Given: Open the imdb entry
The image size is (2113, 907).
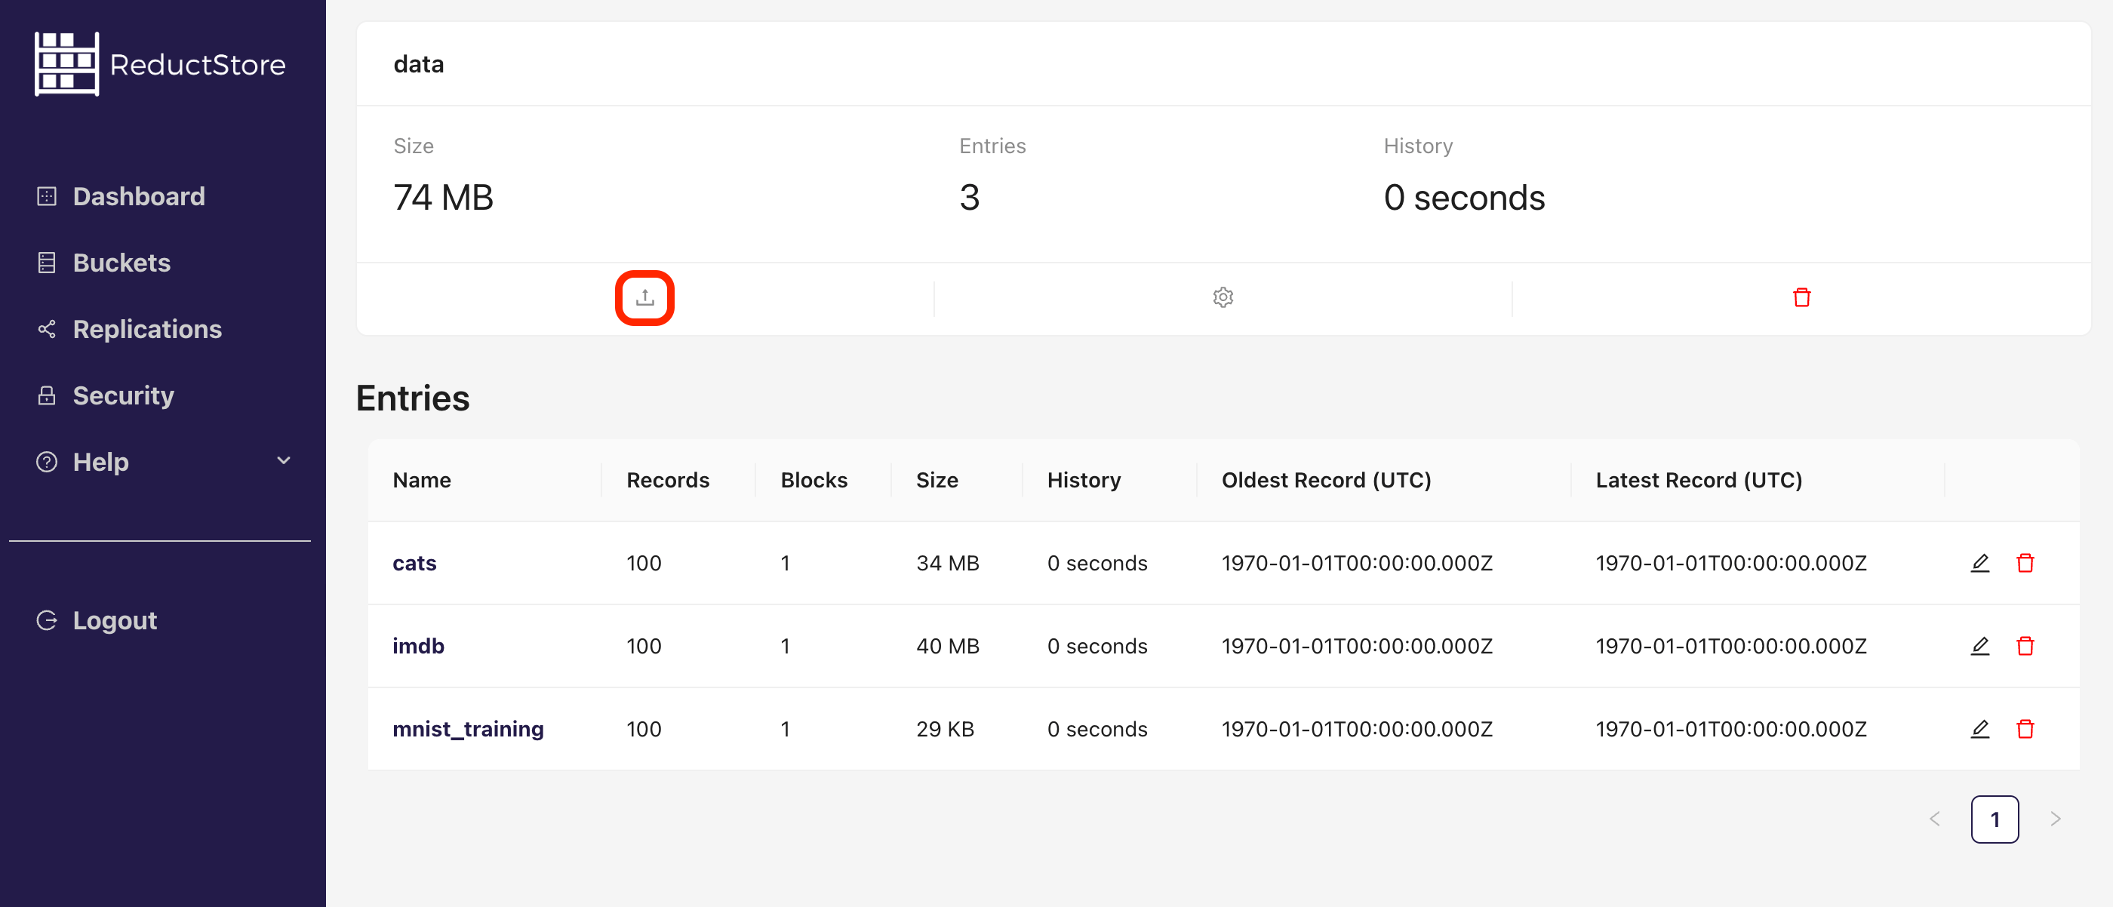Looking at the screenshot, I should pyautogui.click(x=418, y=645).
